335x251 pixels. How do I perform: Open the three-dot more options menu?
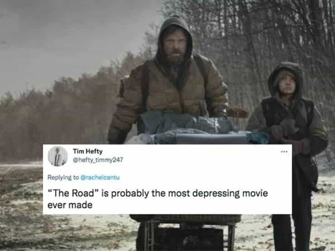(284, 152)
